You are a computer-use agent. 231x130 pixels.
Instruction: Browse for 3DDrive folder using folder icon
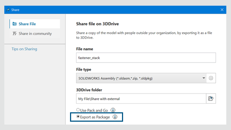211,99
